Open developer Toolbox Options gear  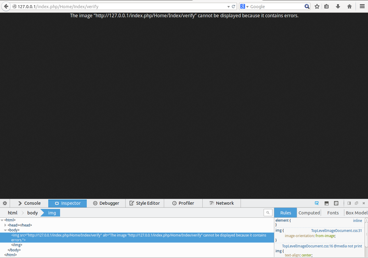point(5,203)
